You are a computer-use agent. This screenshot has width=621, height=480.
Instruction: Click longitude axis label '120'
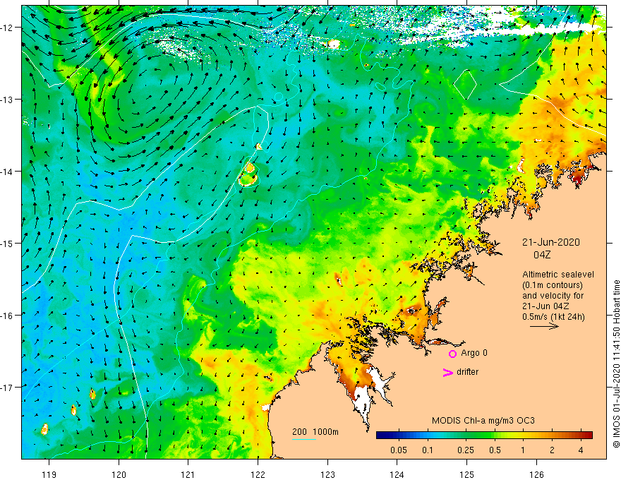(119, 474)
